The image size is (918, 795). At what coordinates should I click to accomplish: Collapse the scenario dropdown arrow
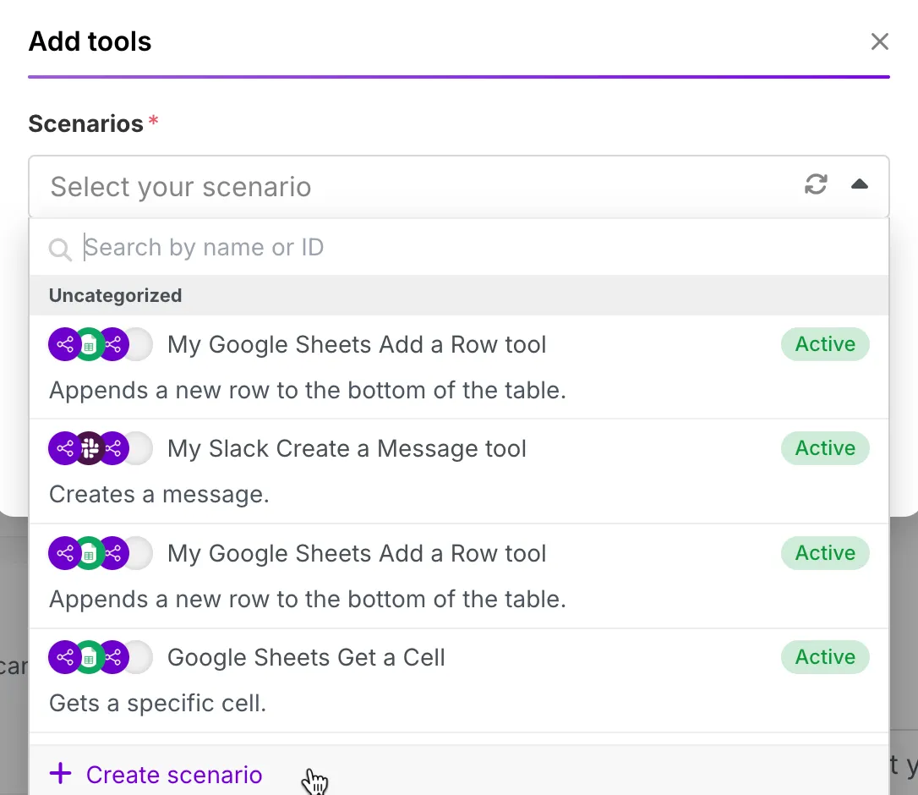point(859,184)
